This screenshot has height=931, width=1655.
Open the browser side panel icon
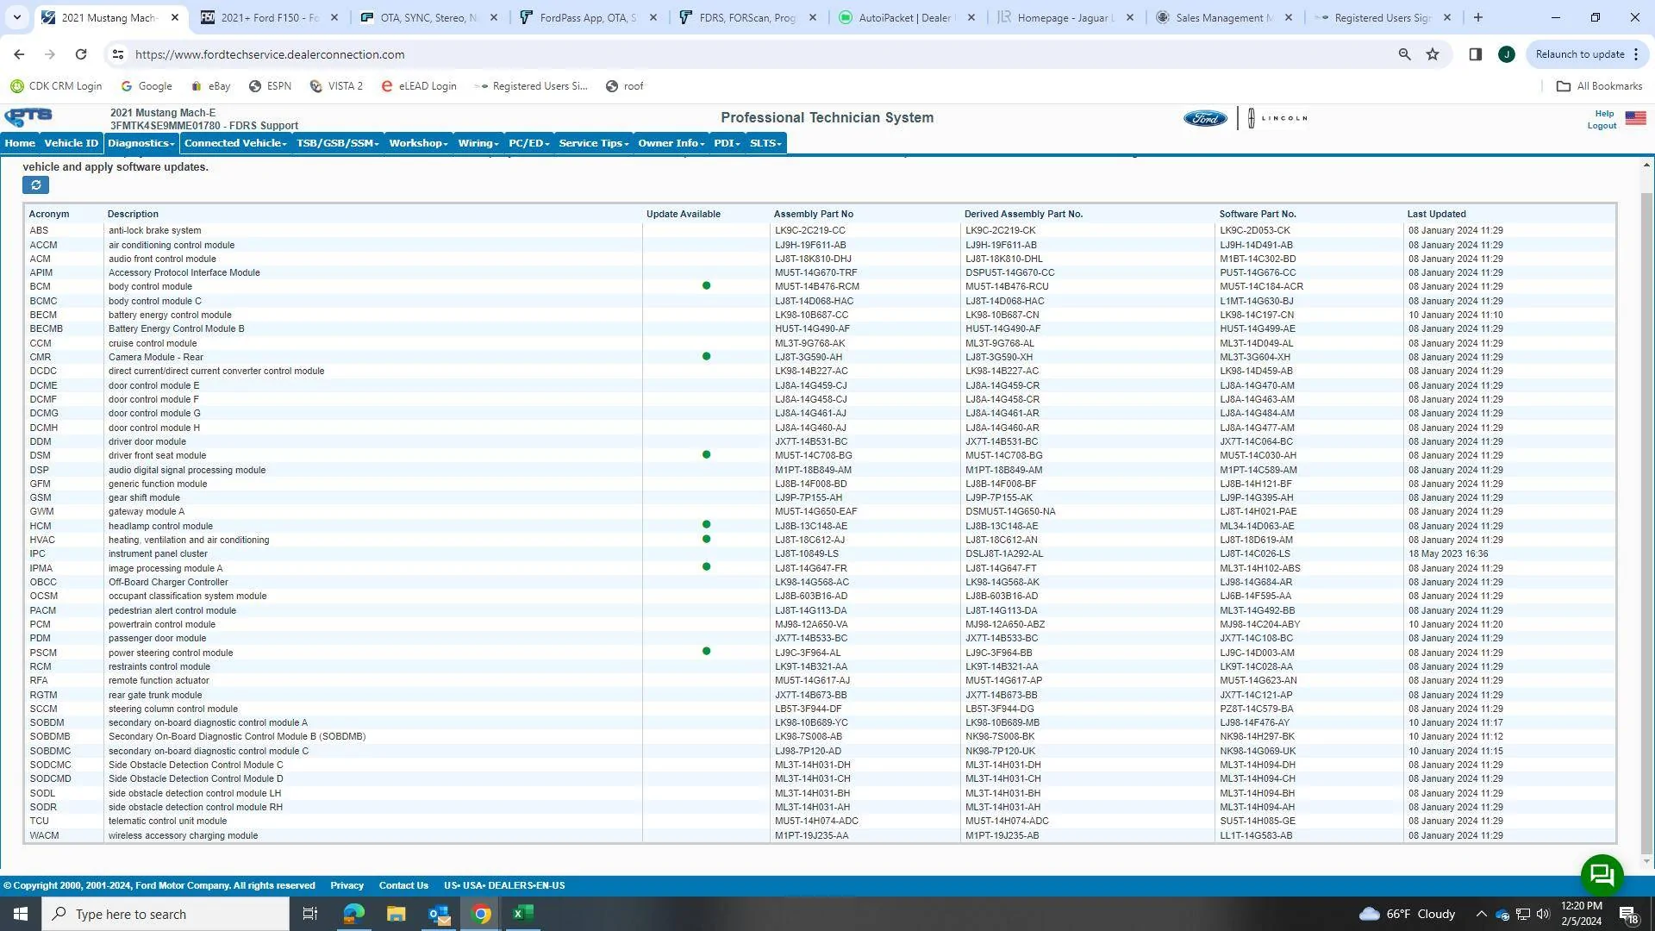(1475, 54)
